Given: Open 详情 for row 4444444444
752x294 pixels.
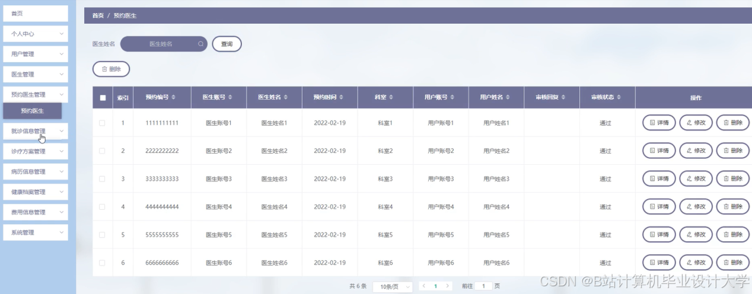Looking at the screenshot, I should tap(659, 206).
